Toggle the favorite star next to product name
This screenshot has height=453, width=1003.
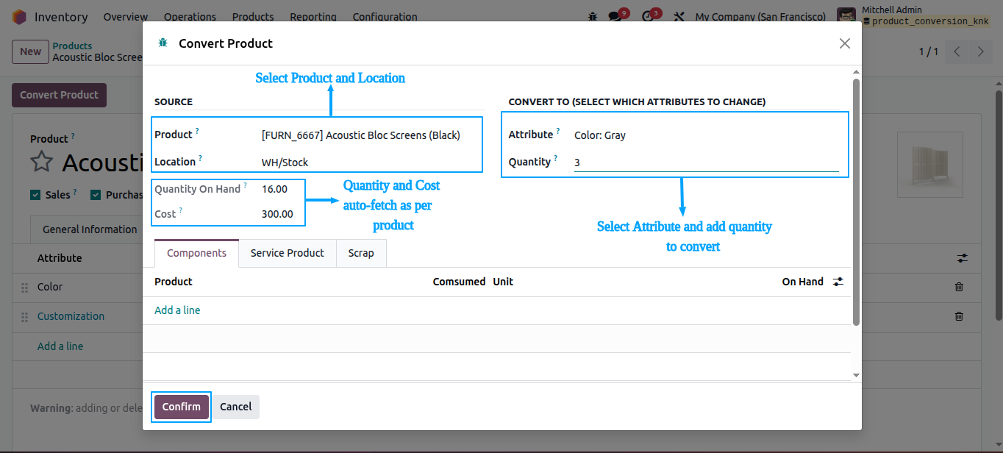click(x=42, y=163)
